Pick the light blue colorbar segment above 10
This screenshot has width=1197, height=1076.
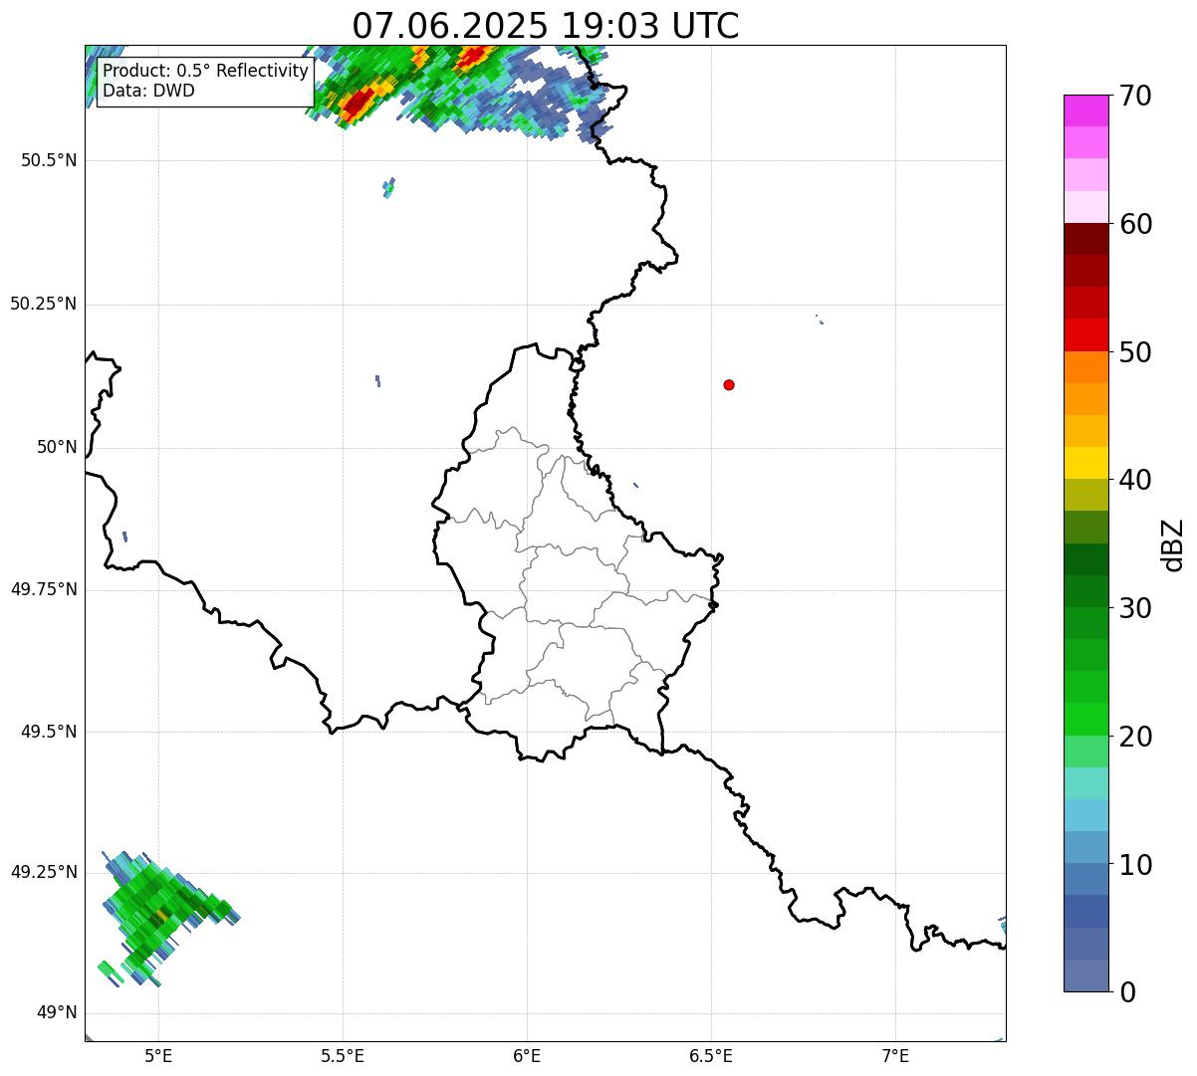pos(1086,847)
